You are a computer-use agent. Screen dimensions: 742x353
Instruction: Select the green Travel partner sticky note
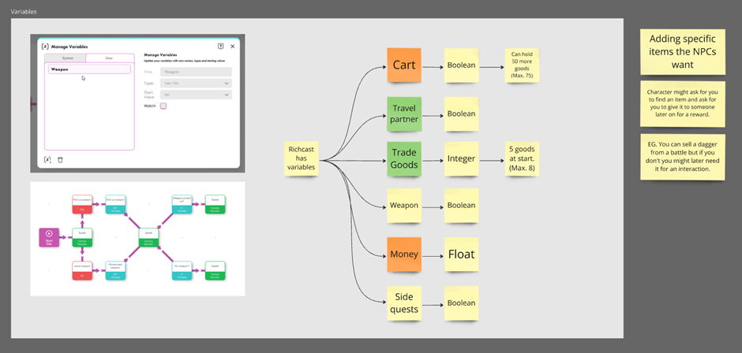pyautogui.click(x=407, y=114)
